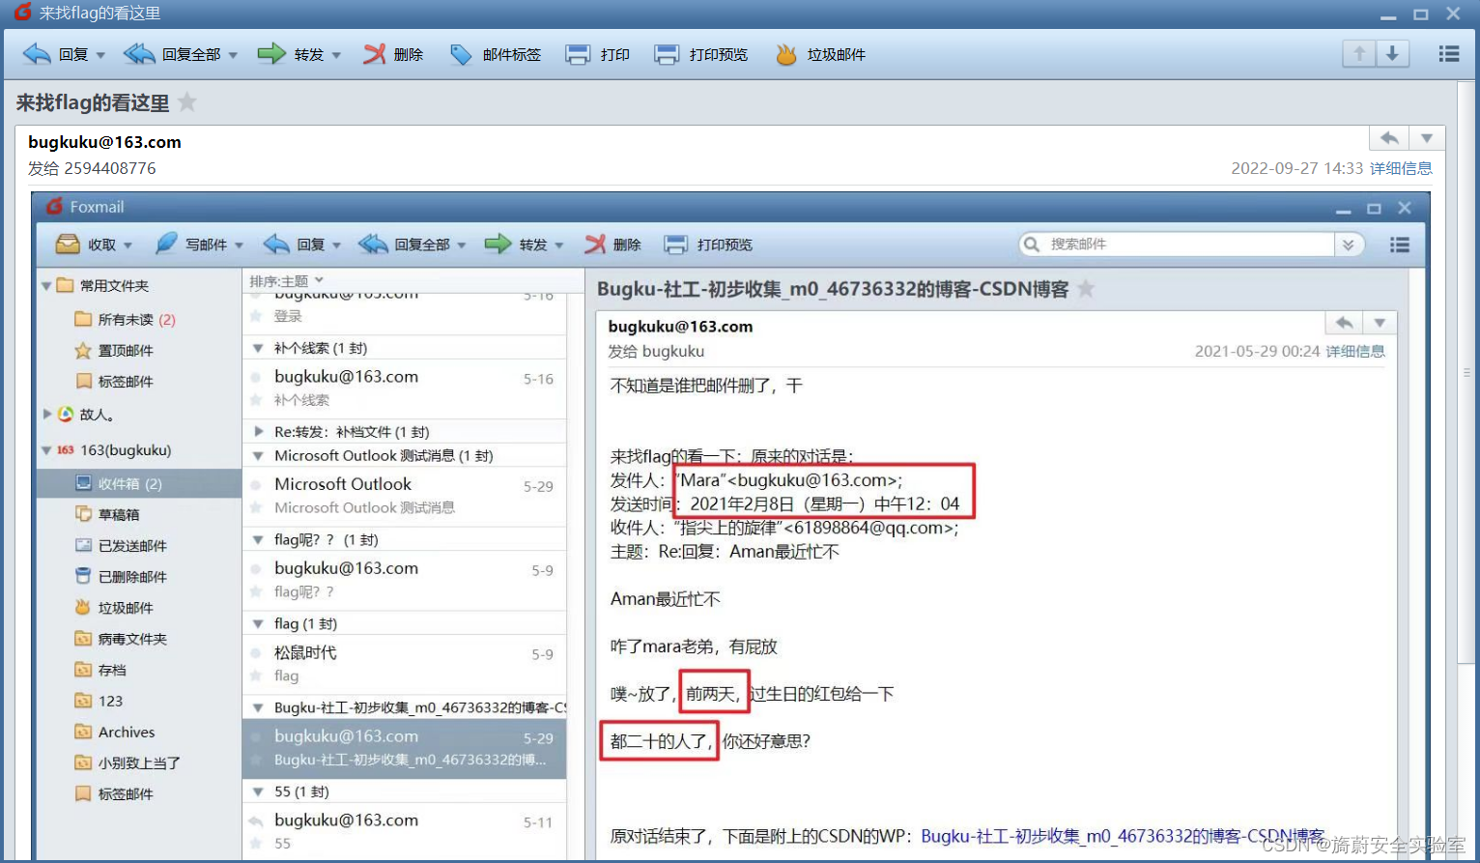Image resolution: width=1480 pixels, height=863 pixels.
Task: Click Forward arrow in outer window toolbar
Action: [x=271, y=54]
